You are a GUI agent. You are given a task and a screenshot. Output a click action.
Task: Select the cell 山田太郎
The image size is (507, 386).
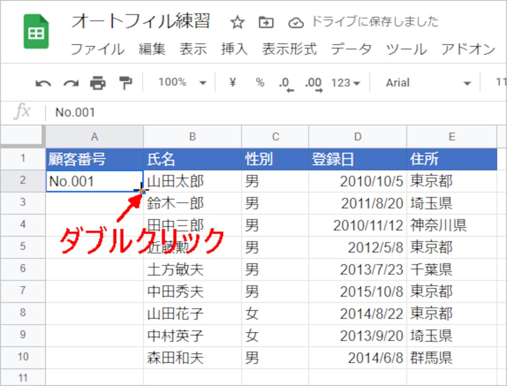(192, 181)
